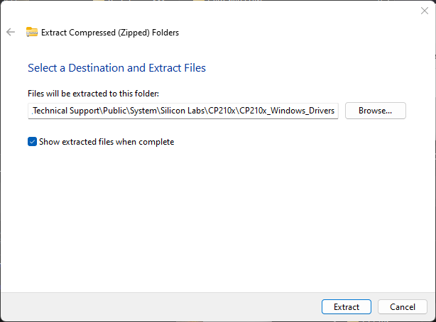This screenshot has height=322, width=436.
Task: Click the 'Files will be extracted to this folder' label
Action: pos(94,94)
